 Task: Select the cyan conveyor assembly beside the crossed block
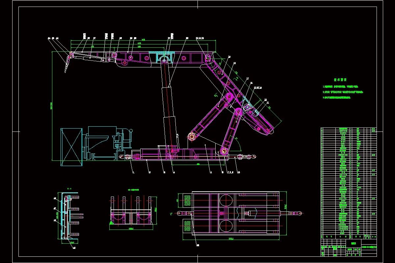click(x=107, y=143)
